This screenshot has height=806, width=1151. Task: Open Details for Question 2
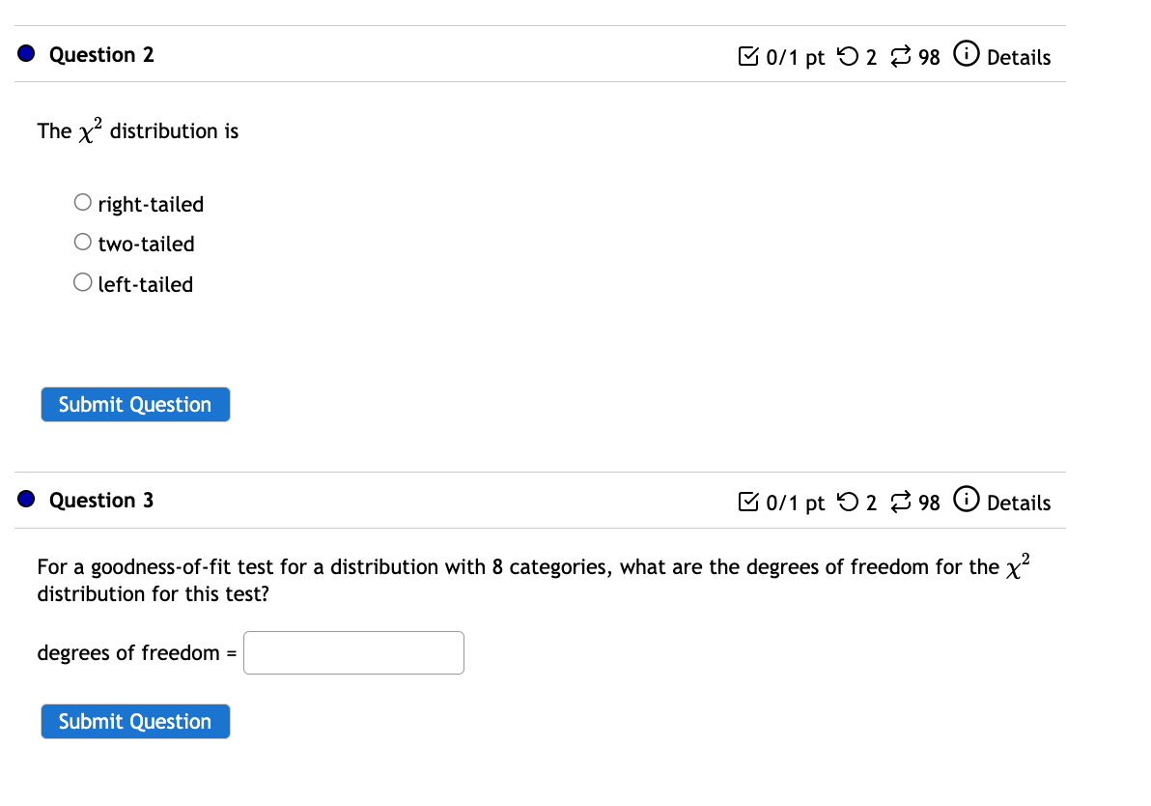click(1019, 57)
